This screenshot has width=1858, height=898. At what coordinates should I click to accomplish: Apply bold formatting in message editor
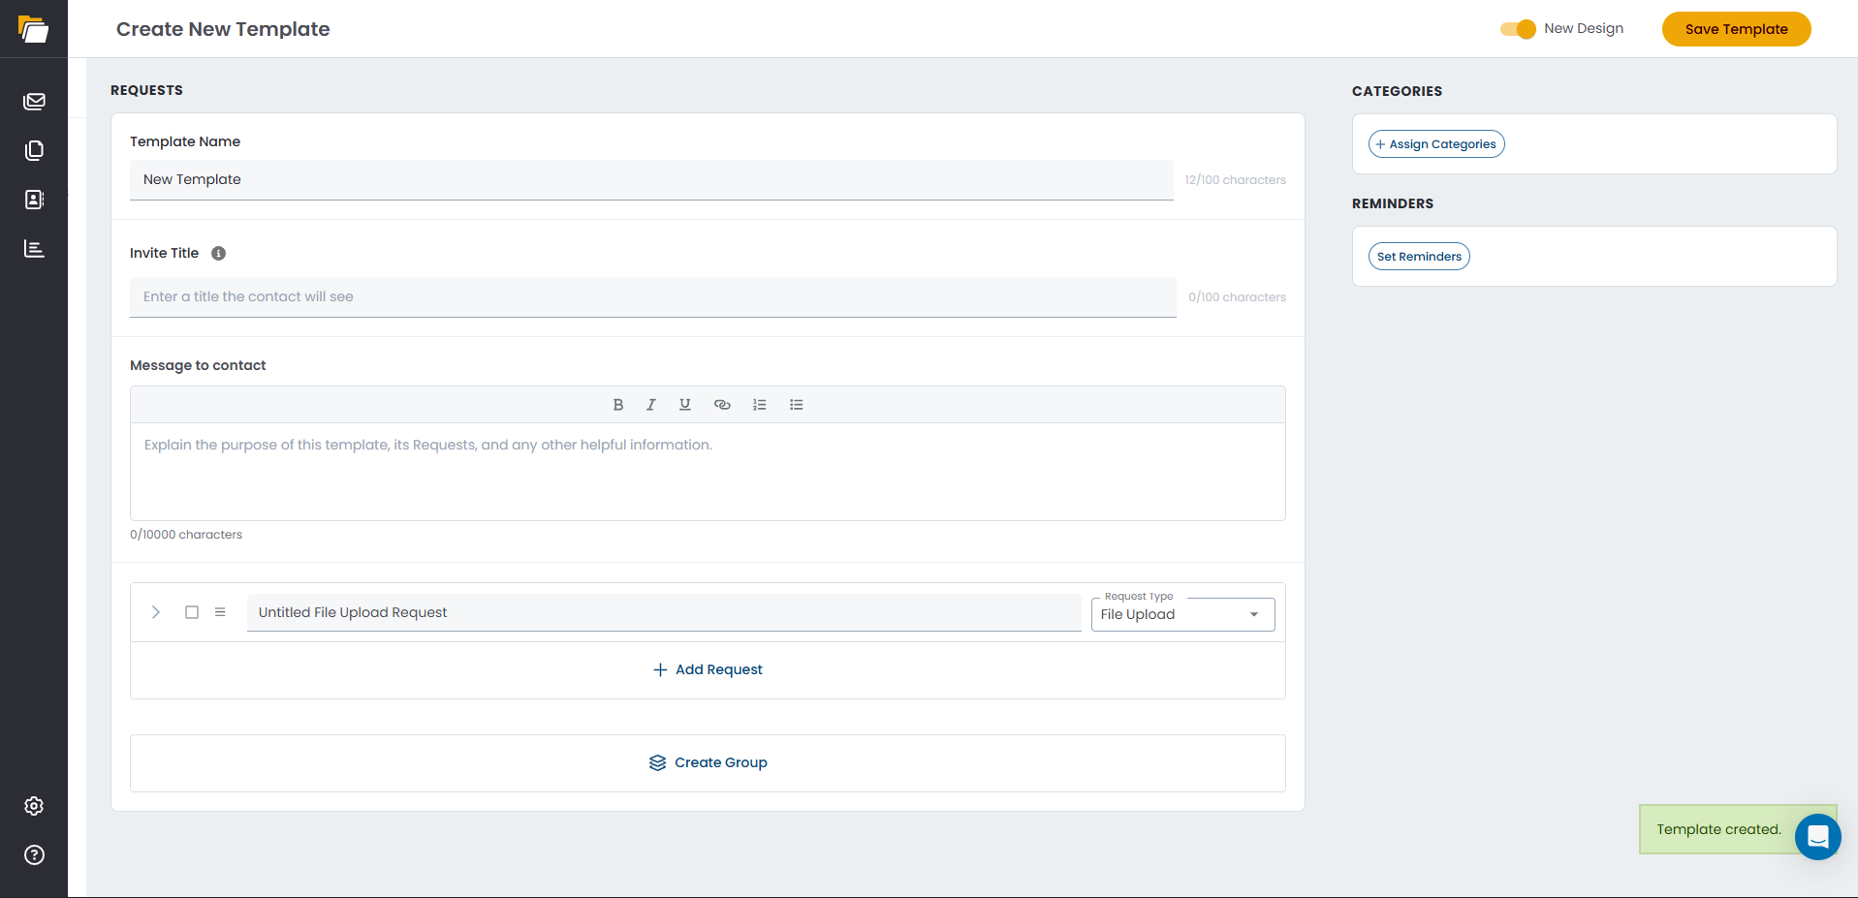[x=618, y=405]
